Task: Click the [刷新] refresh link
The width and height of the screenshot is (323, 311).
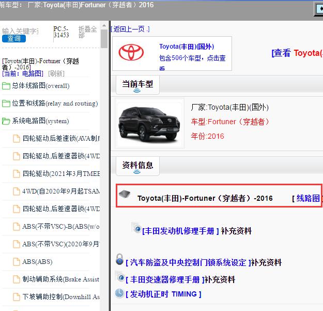Action: pyautogui.click(x=56, y=73)
